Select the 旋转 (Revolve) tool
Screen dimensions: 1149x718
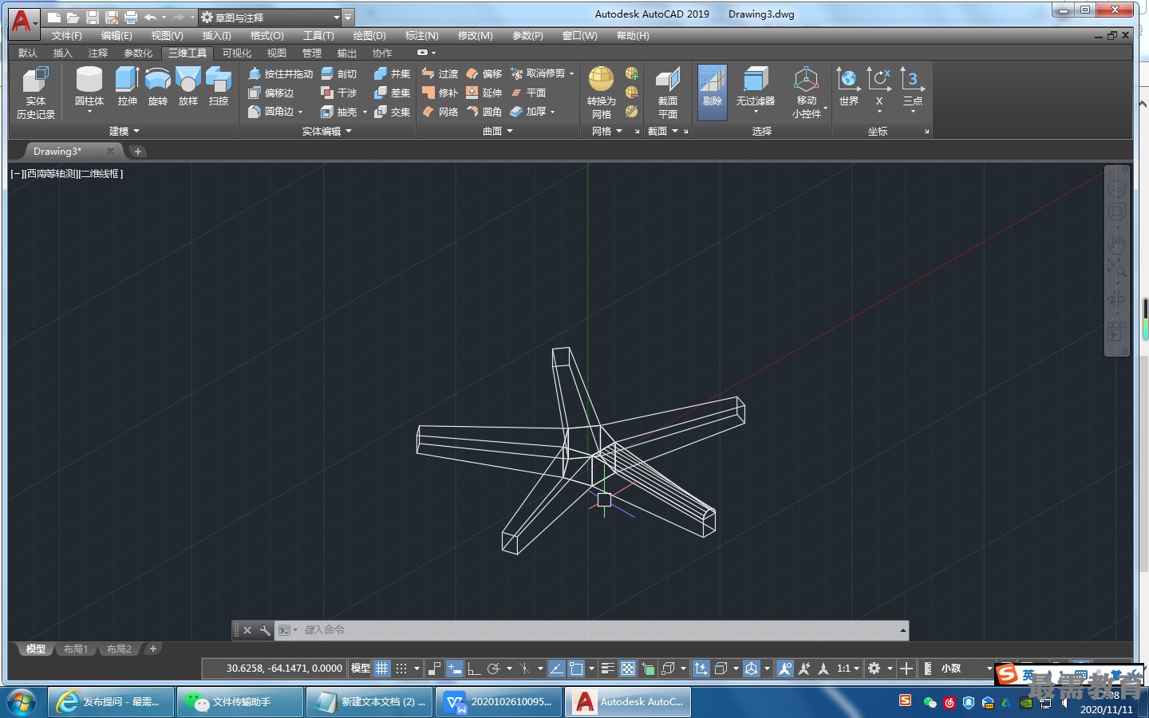pyautogui.click(x=158, y=86)
